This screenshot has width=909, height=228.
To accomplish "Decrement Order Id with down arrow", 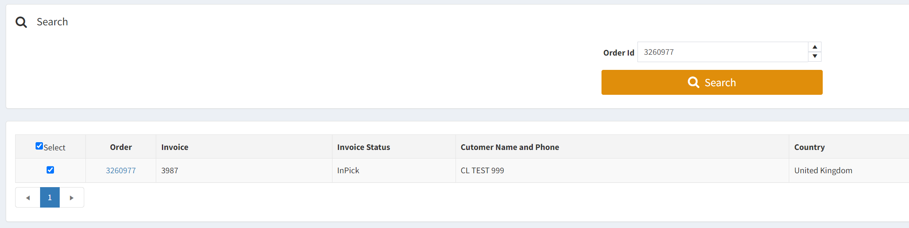I will (x=815, y=56).
